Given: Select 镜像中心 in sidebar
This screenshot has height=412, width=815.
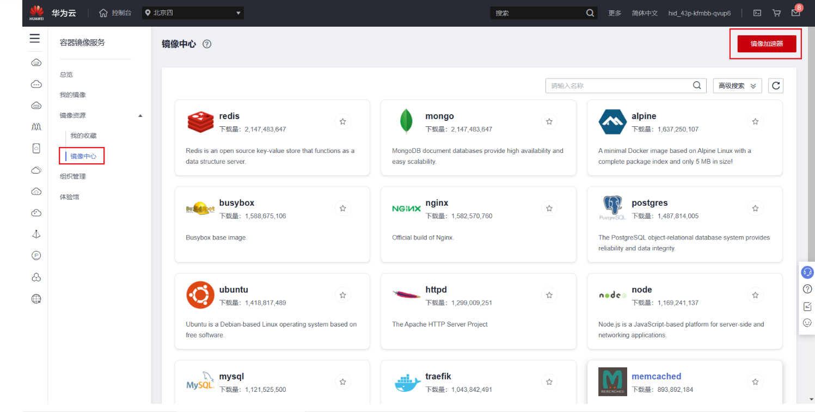Looking at the screenshot, I should [x=83, y=156].
